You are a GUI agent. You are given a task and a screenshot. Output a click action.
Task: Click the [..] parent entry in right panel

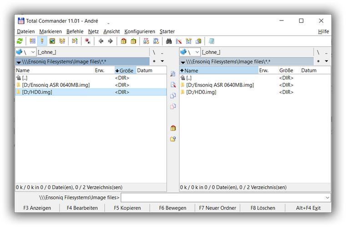(x=255, y=78)
